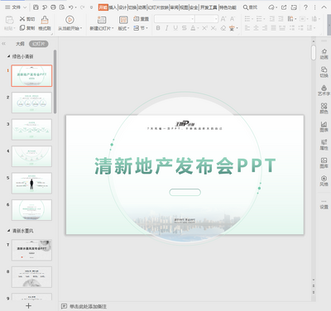Image resolution: width=331 pixels, height=311 pixels.
Task: Open the Review (审阅) ribbon tab
Action: pos(174,7)
